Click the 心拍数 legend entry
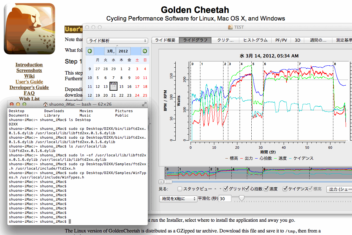Screen dimensions: 352x235 tap(264, 158)
